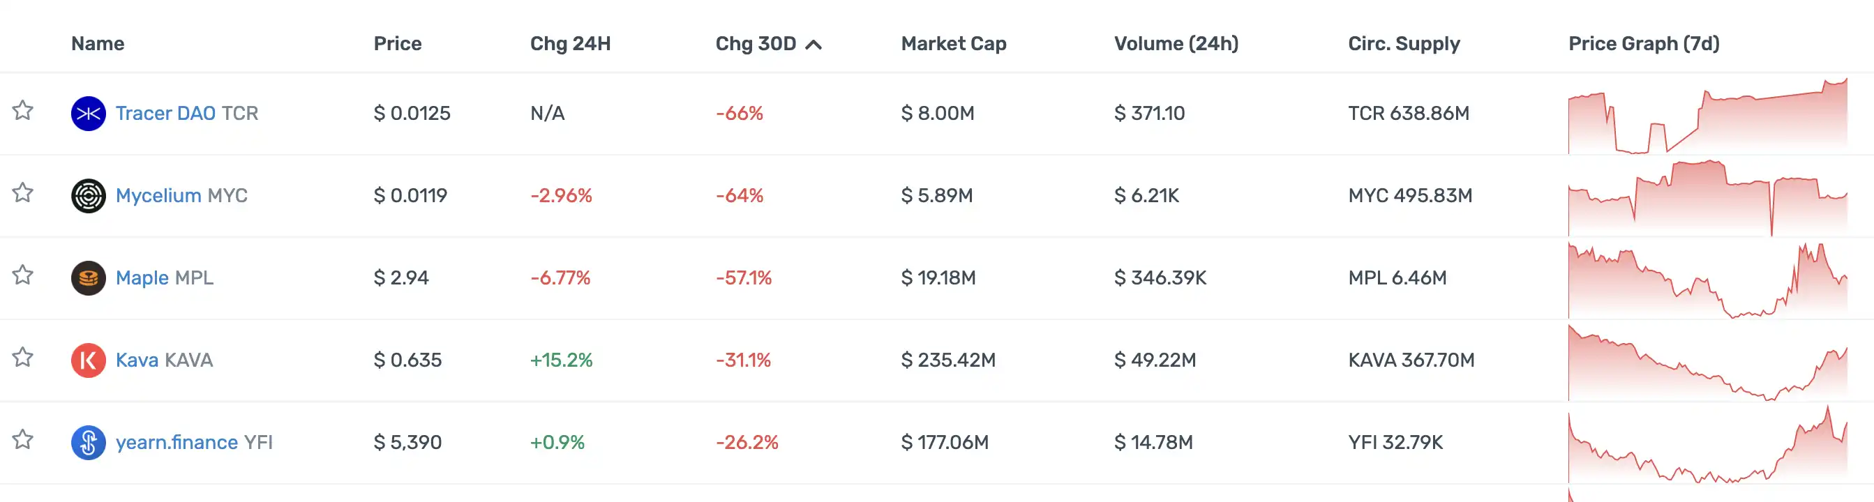Click the Kava coin logo icon
This screenshot has height=502, width=1874.
point(88,360)
